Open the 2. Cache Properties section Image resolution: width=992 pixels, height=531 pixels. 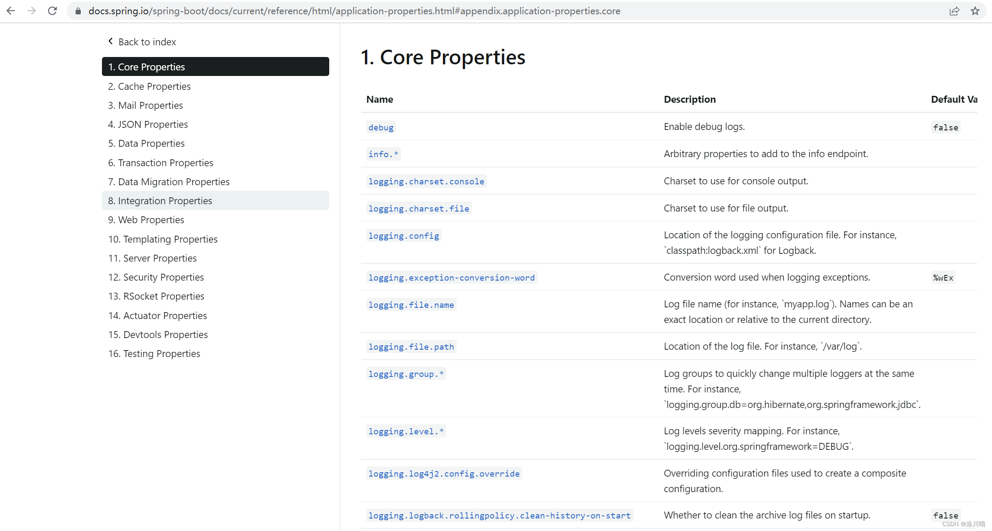click(149, 86)
